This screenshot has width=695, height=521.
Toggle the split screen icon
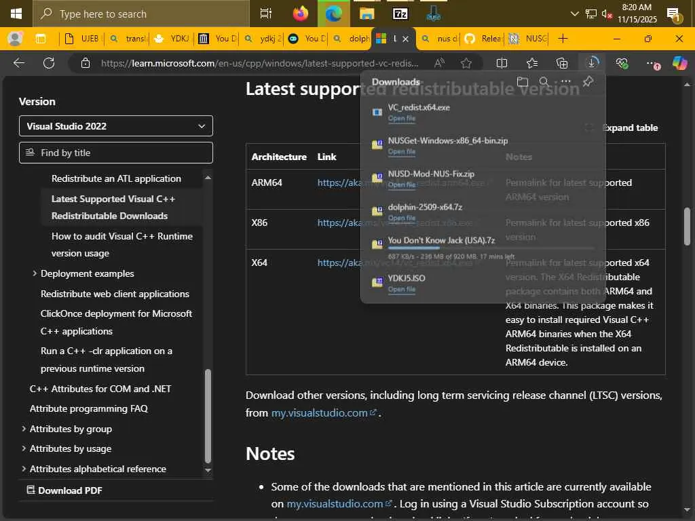coord(502,63)
